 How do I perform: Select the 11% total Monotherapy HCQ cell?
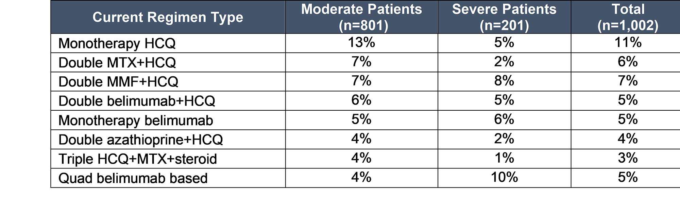coord(628,43)
